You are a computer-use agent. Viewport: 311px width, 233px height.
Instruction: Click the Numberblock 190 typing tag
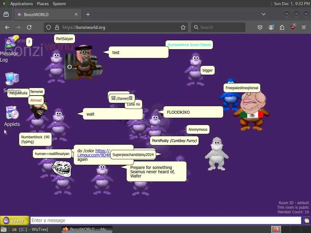35,139
